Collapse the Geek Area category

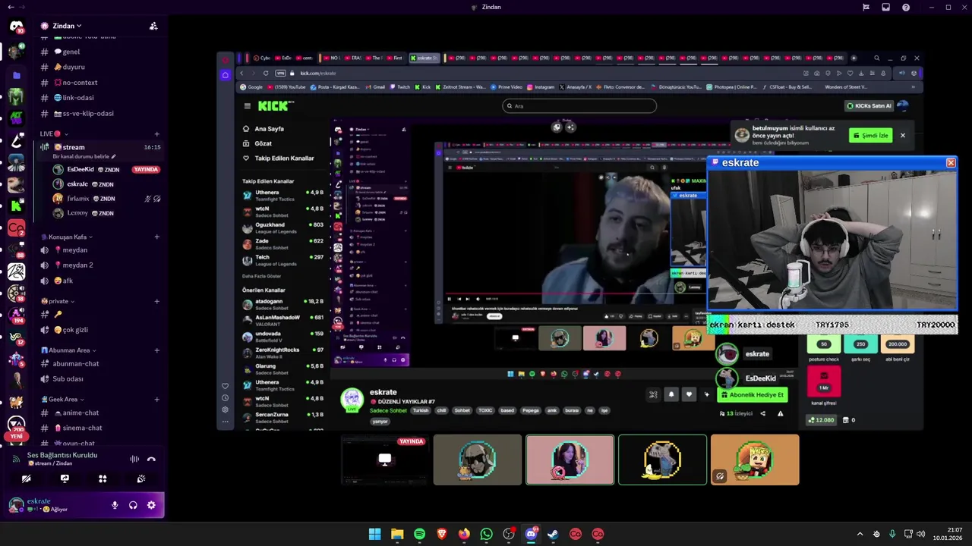63,399
